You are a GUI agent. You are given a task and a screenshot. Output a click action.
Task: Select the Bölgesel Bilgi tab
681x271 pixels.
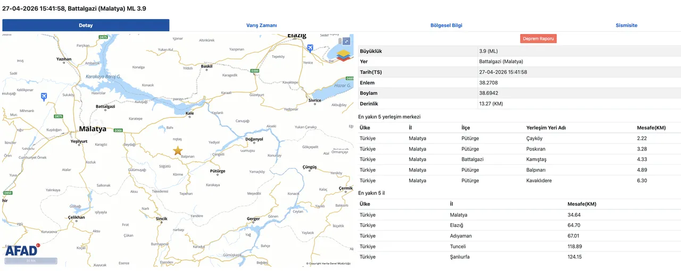pyautogui.click(x=447, y=26)
